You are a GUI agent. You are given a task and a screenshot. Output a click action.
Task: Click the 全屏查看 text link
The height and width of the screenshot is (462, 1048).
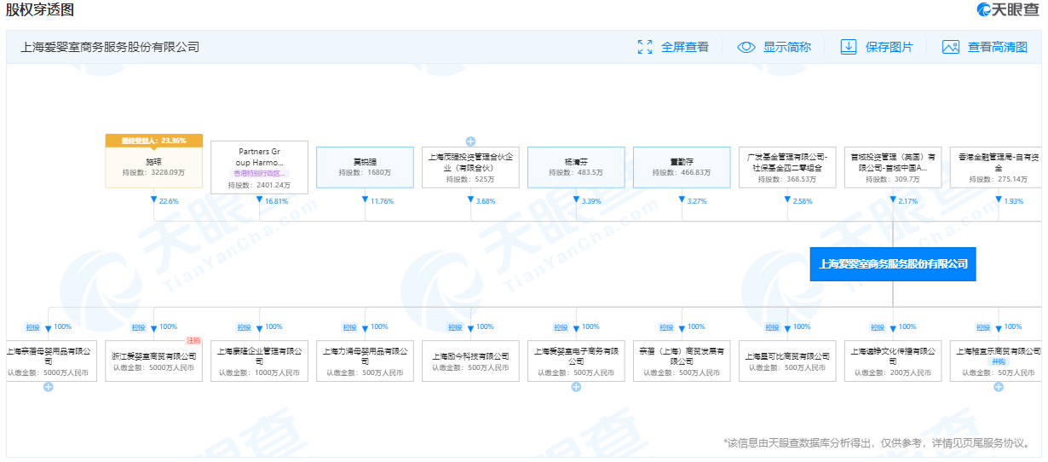point(684,47)
